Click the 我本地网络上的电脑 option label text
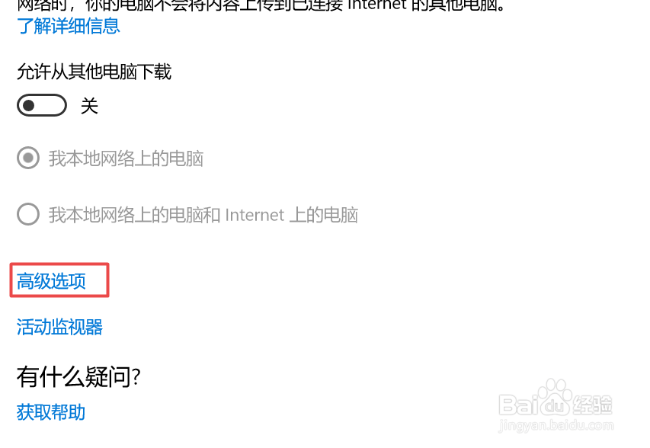650x448 pixels. (126, 158)
